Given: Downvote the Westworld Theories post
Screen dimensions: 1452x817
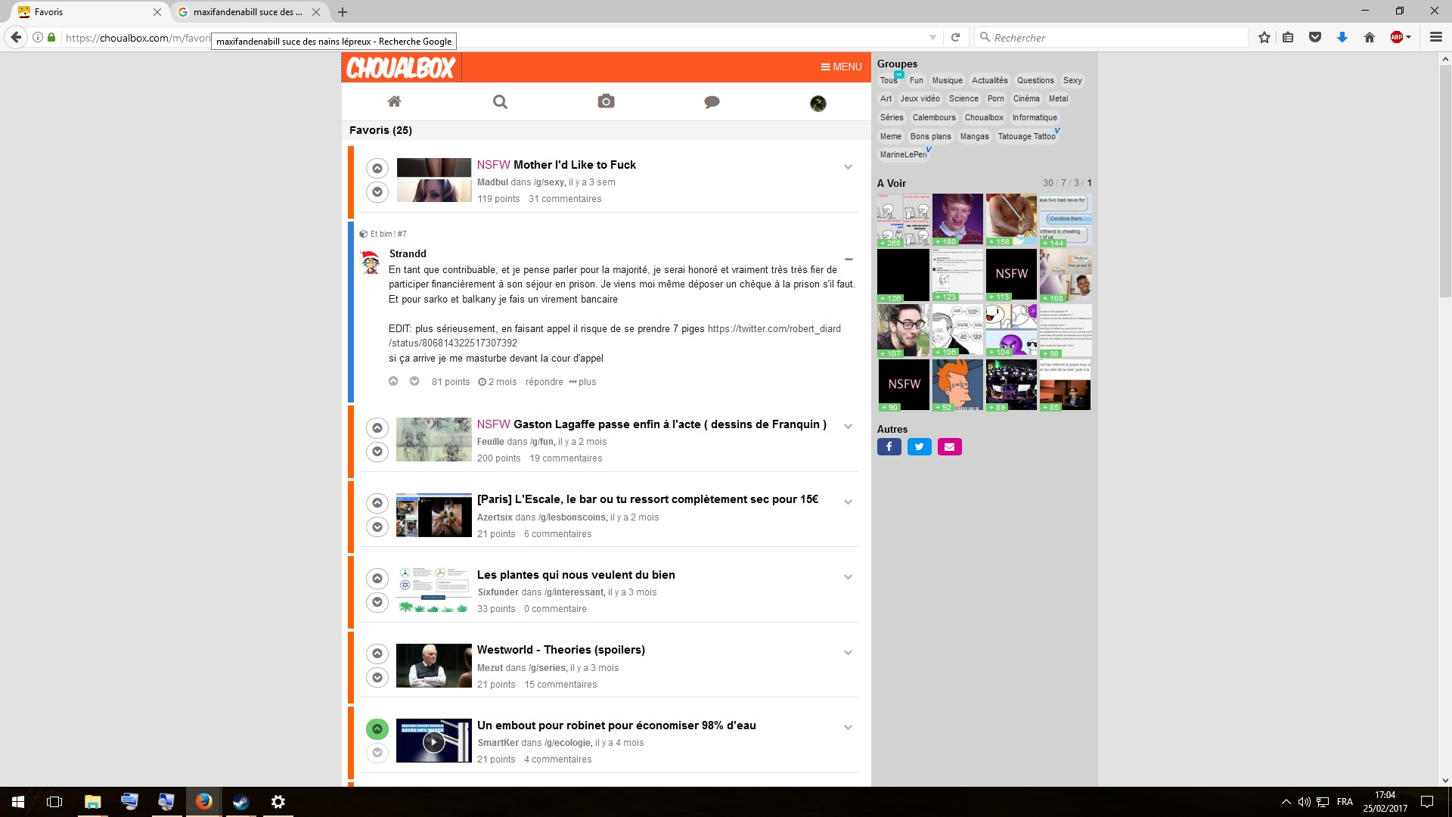Looking at the screenshot, I should (x=377, y=677).
